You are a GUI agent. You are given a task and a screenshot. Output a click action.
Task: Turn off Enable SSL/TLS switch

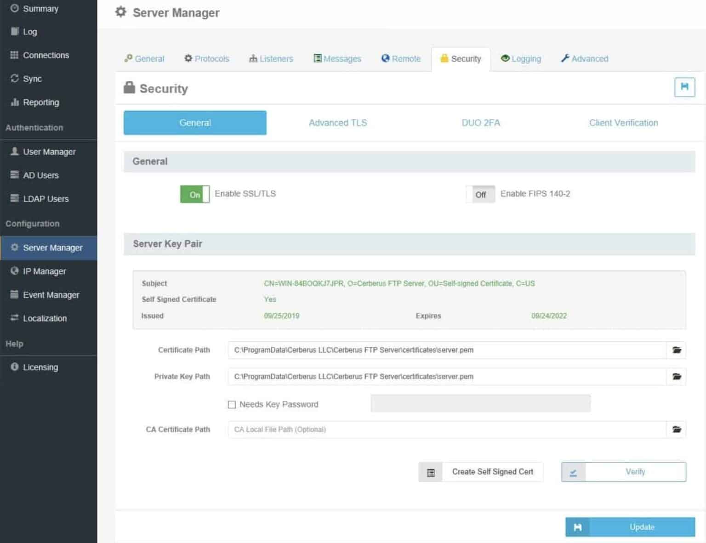tap(194, 194)
